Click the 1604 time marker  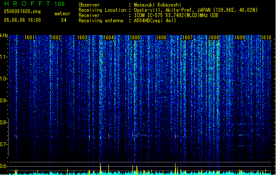point(109,38)
